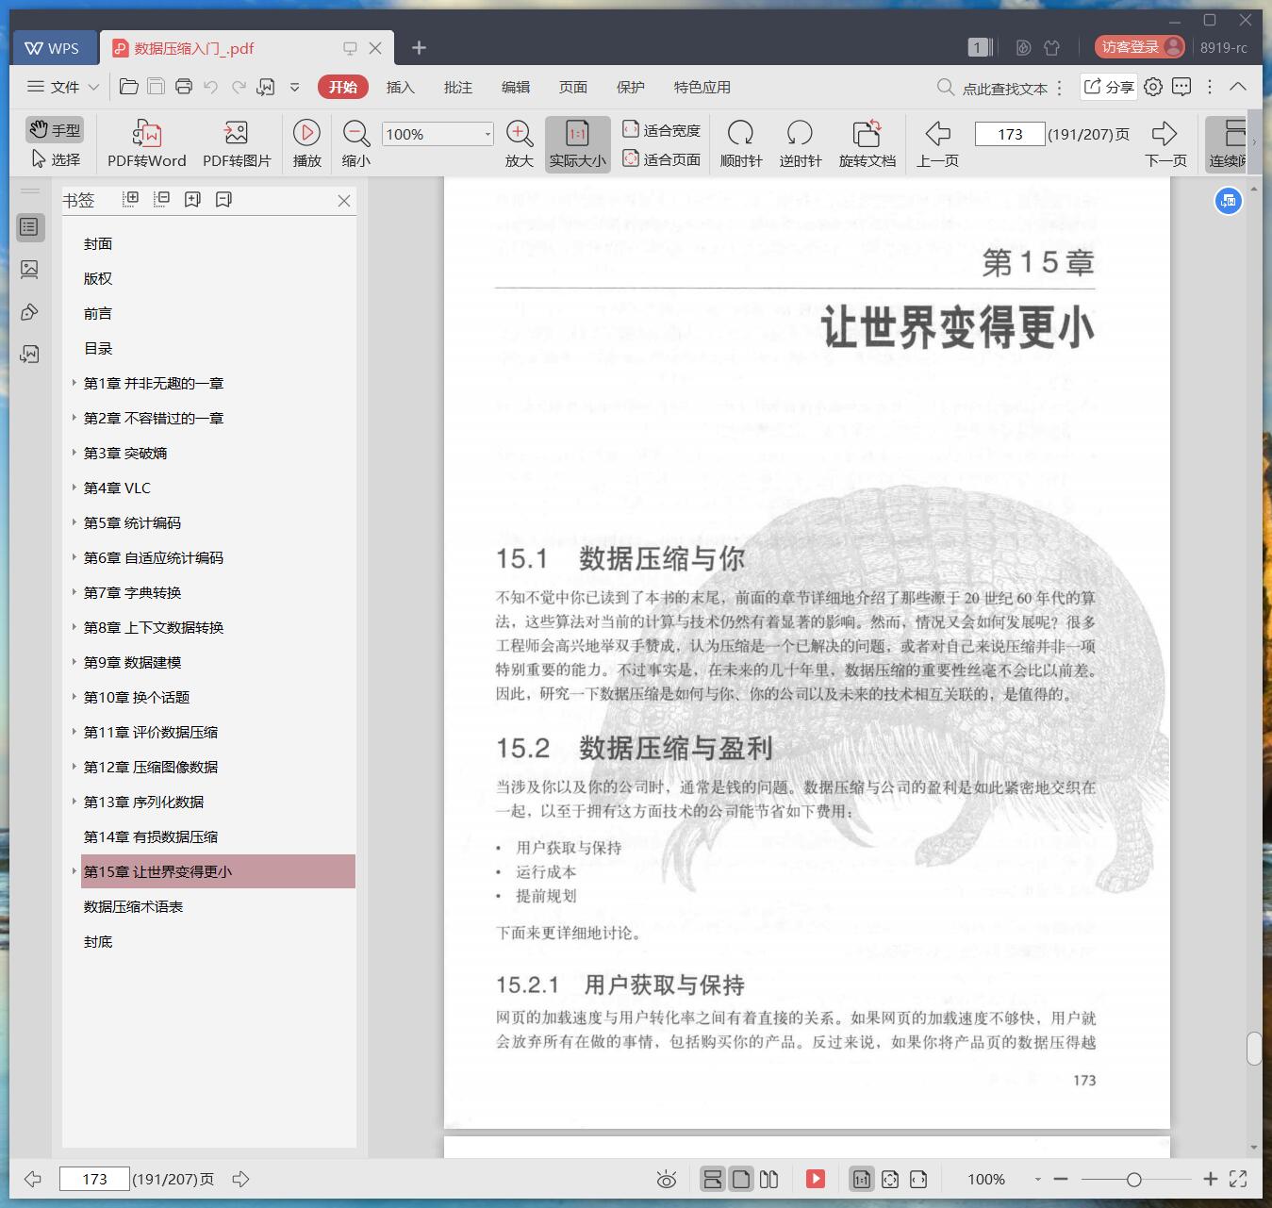Zoom in with 放大 magnifier
1272x1208 pixels.
pos(520,143)
